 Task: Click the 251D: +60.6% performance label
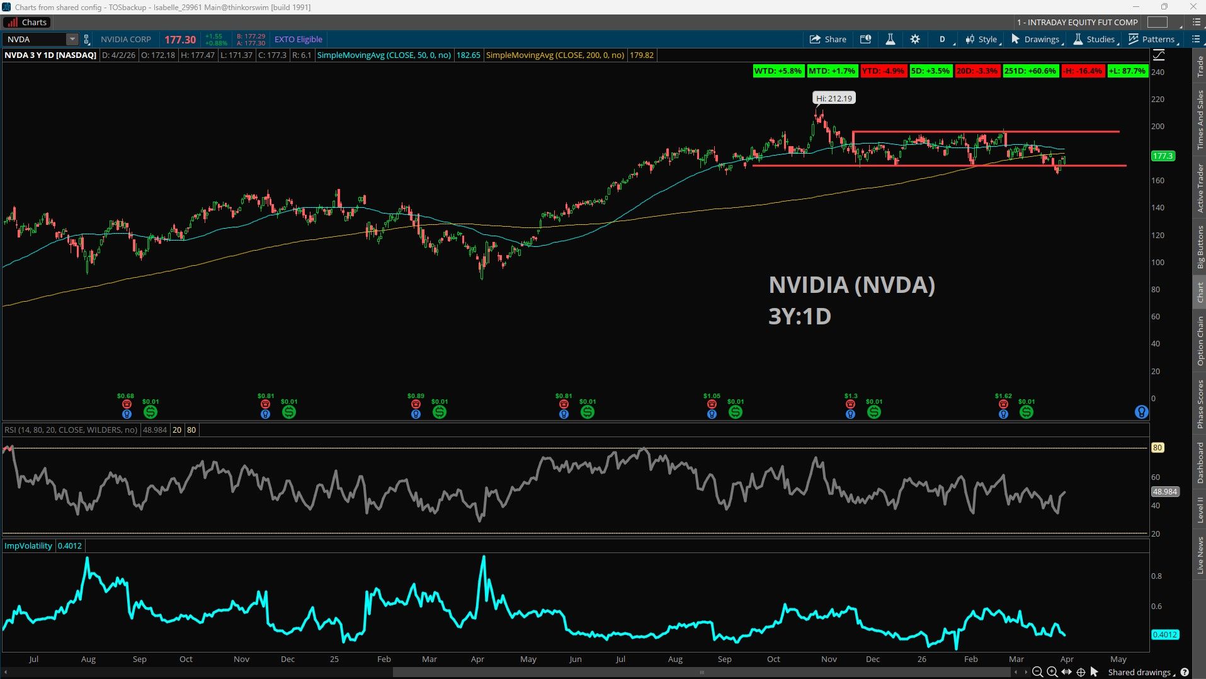1030,71
